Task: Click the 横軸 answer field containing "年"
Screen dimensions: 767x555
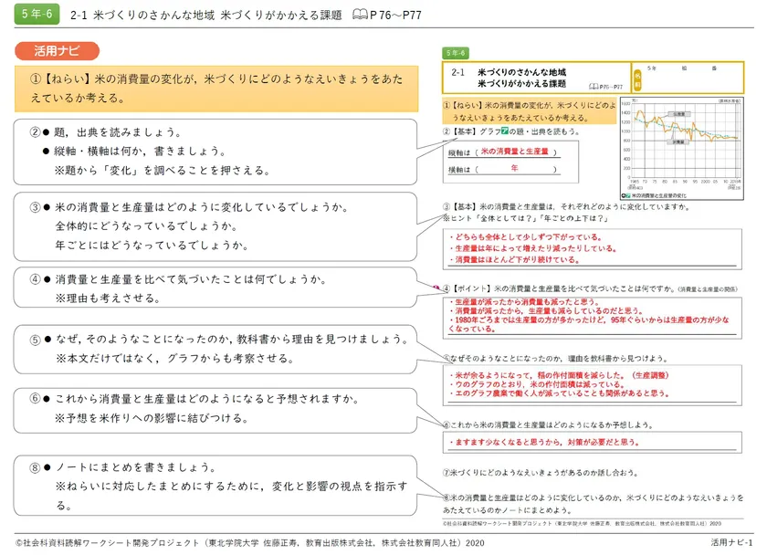Action: (x=515, y=169)
